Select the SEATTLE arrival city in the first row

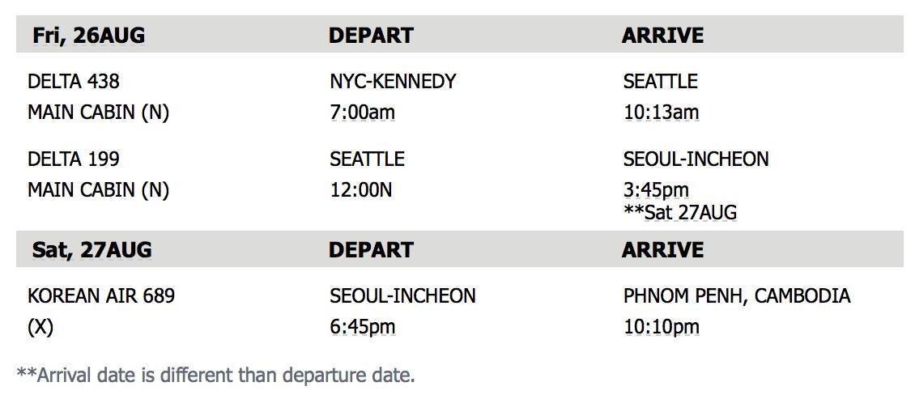660,81
